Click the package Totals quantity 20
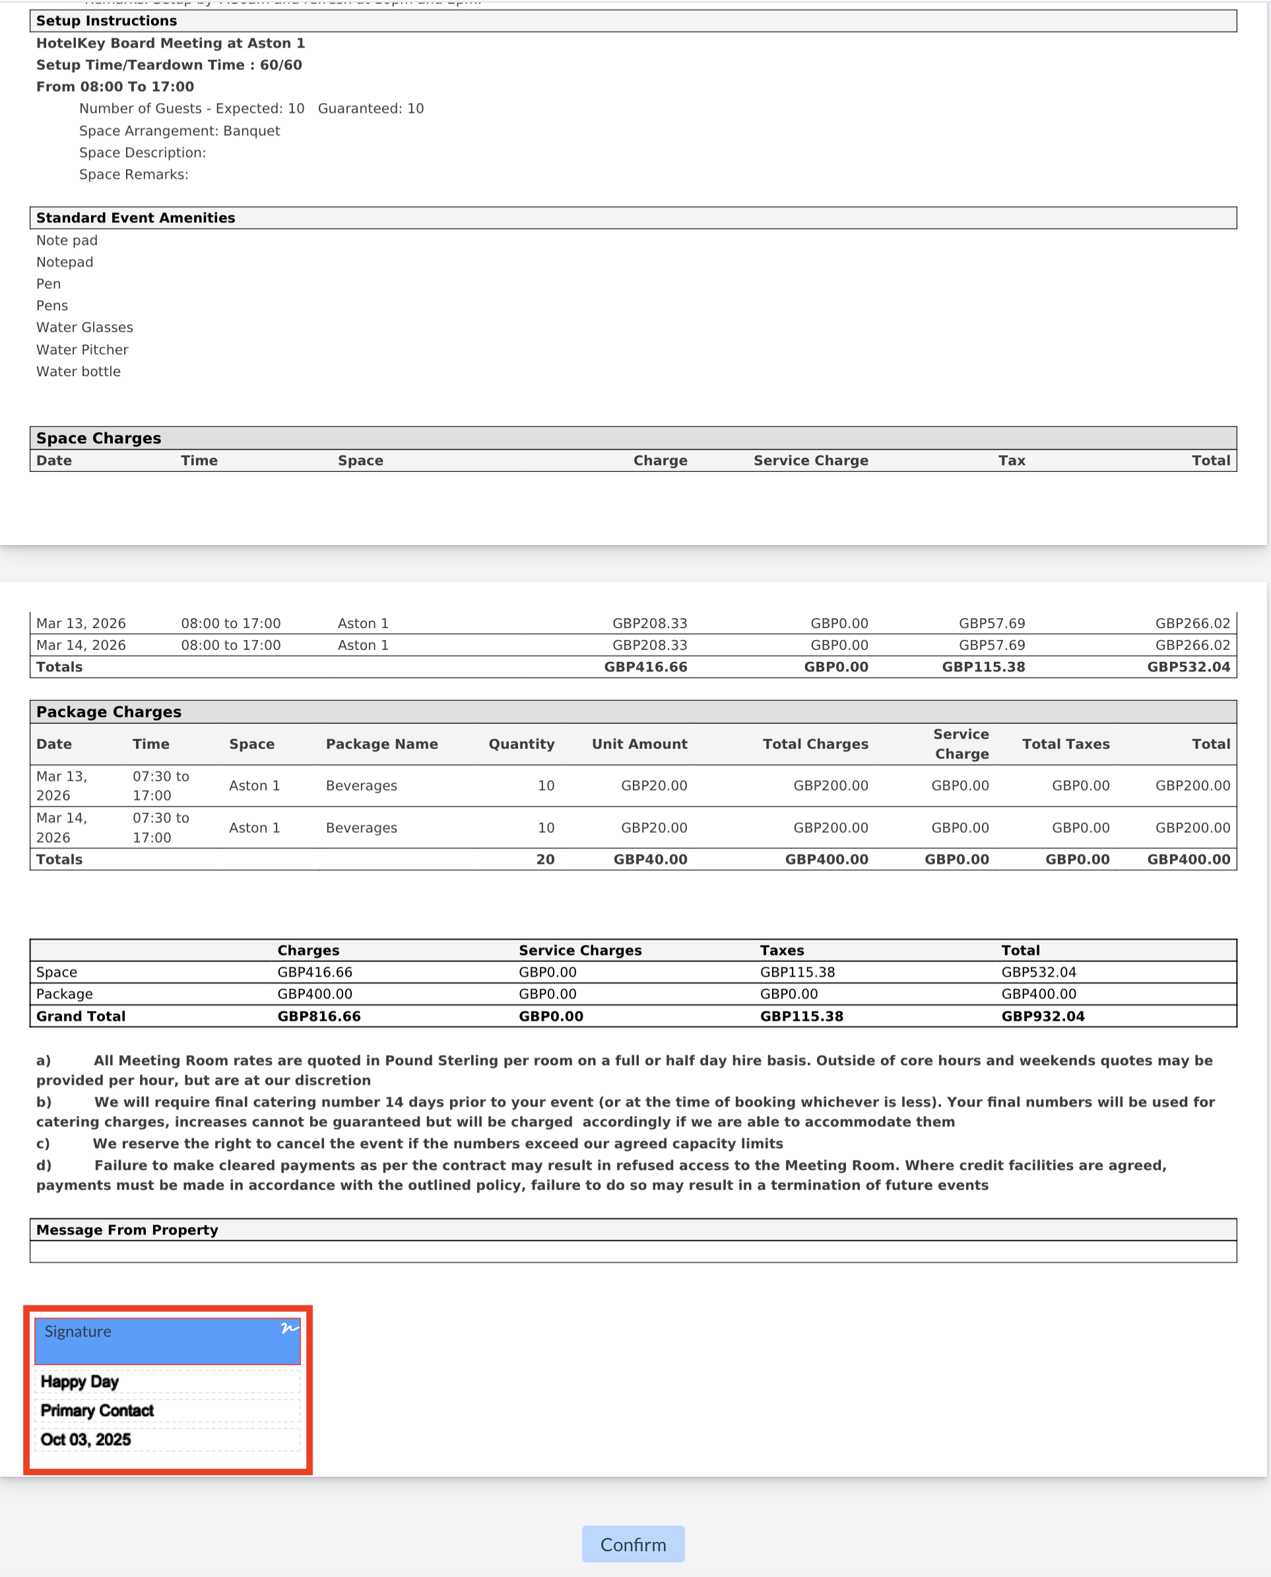 coord(544,860)
